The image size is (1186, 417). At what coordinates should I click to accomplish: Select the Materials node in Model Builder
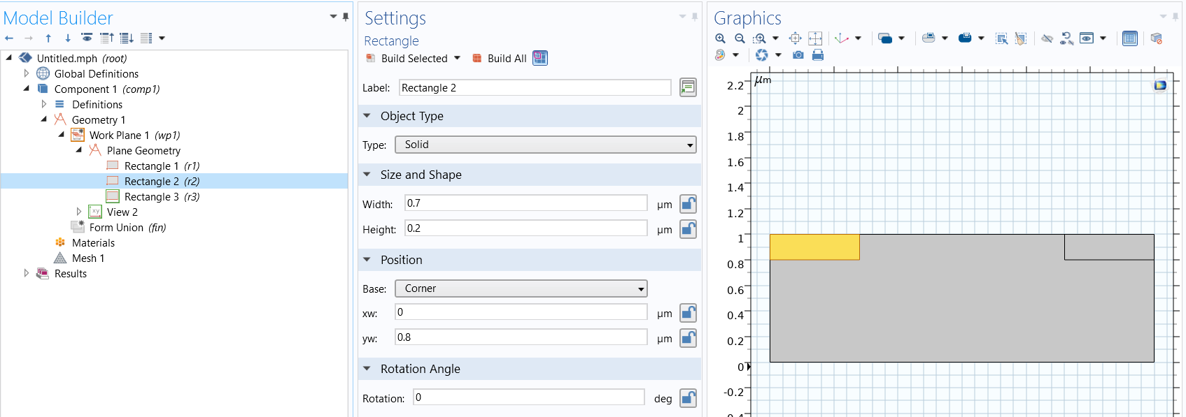click(x=93, y=243)
